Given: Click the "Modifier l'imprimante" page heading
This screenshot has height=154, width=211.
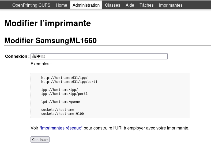Looking at the screenshot, I should coord(48,23).
